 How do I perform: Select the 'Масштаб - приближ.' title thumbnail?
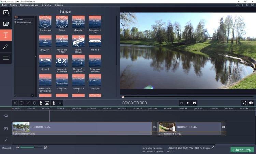pos(79,61)
